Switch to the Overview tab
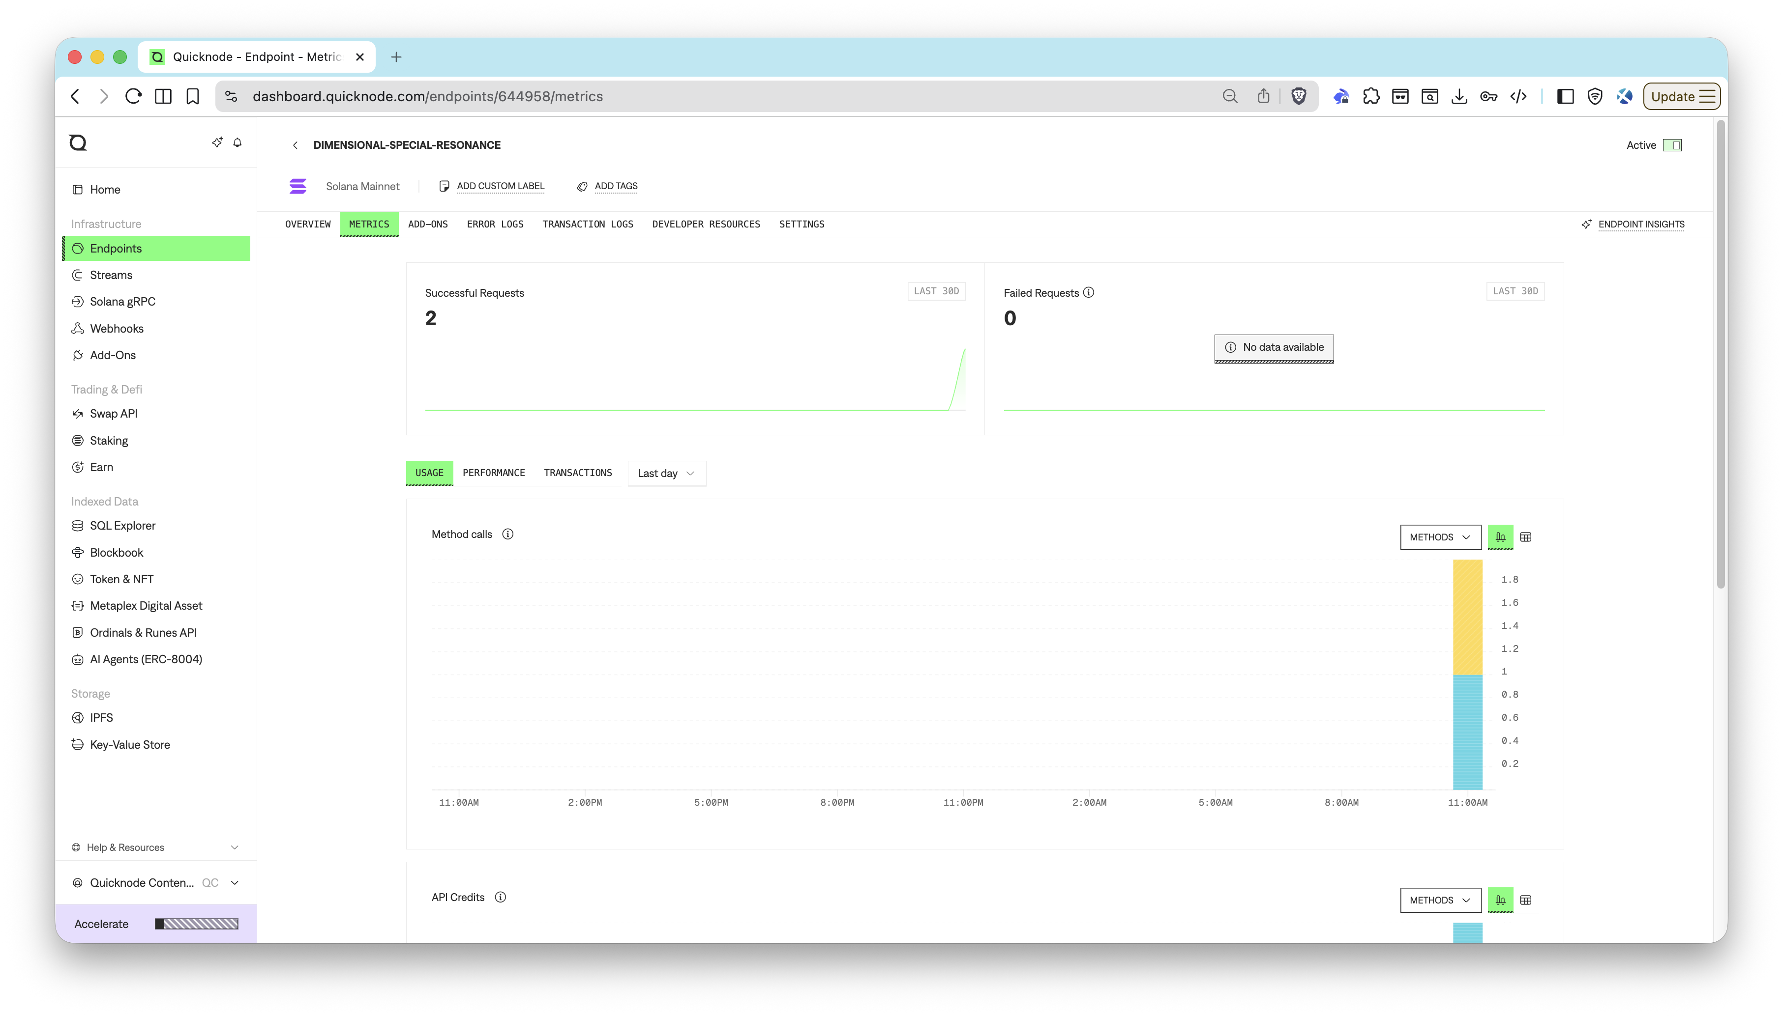 308,224
